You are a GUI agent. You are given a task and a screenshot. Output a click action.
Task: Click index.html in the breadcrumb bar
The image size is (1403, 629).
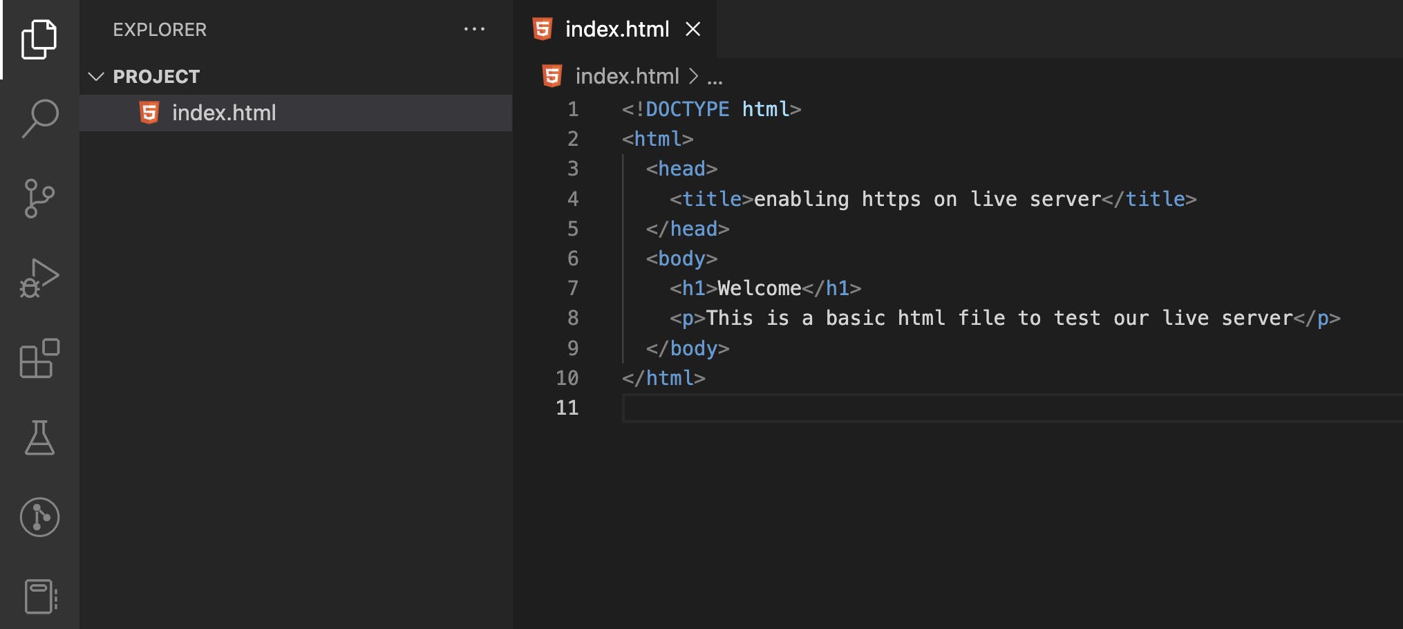tap(627, 76)
